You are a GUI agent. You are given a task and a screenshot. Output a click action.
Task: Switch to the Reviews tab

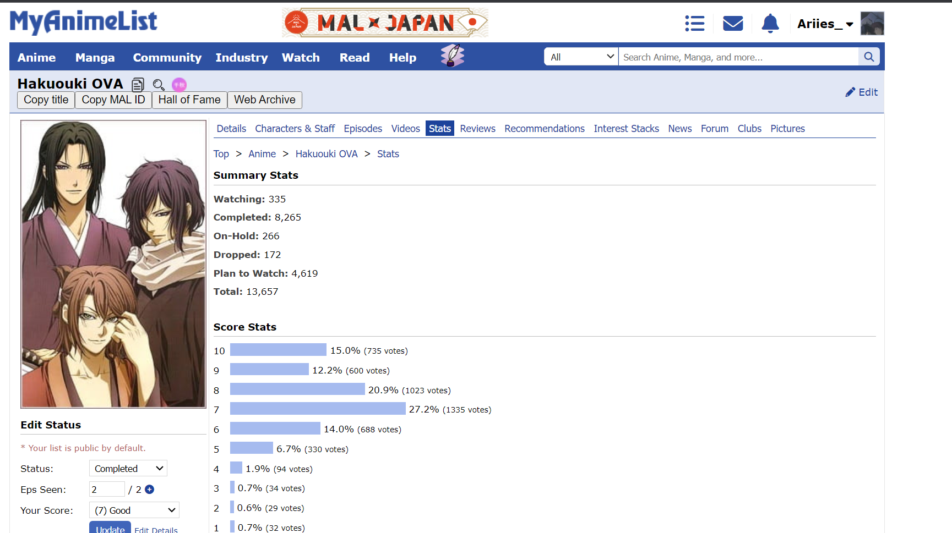click(x=477, y=129)
